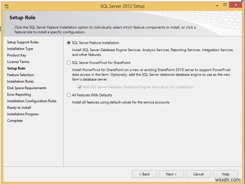This screenshot has height=184, width=245.
Task: Toggle Add SQL Server Database Relational Engine checkbox
Action: point(80,87)
